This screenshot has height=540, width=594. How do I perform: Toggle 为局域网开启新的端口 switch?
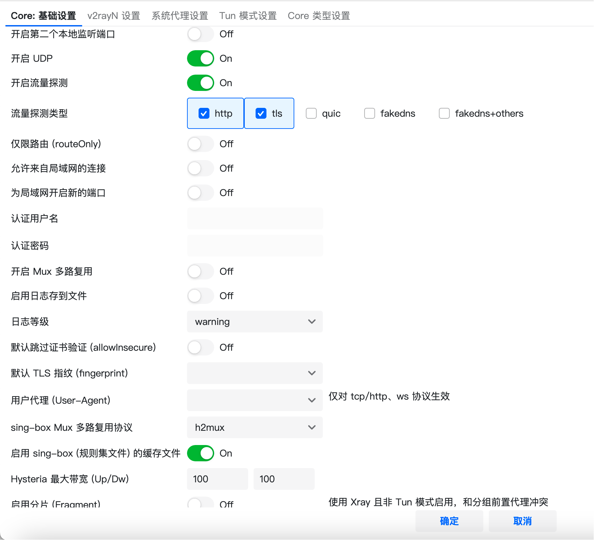point(201,193)
